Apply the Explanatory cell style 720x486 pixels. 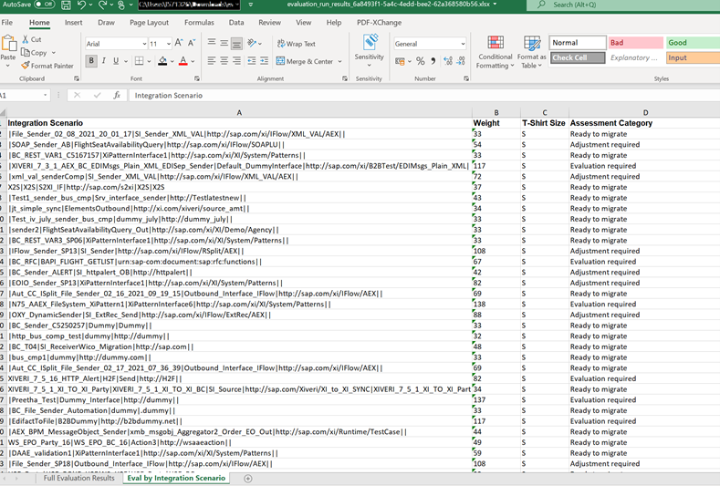(635, 57)
